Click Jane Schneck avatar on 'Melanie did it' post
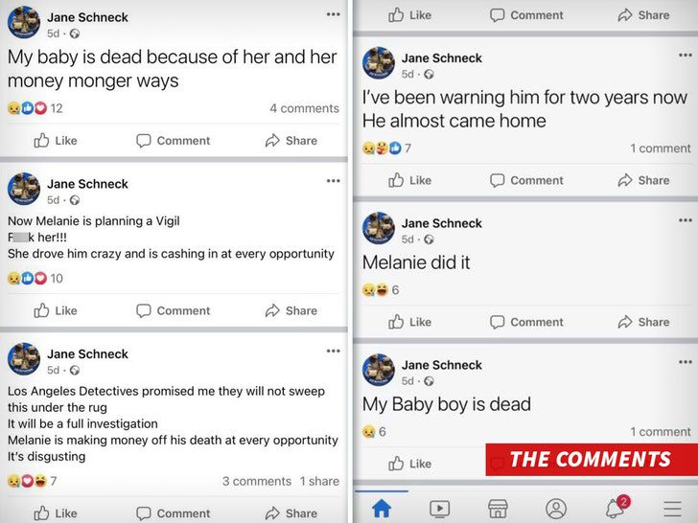 (x=379, y=228)
